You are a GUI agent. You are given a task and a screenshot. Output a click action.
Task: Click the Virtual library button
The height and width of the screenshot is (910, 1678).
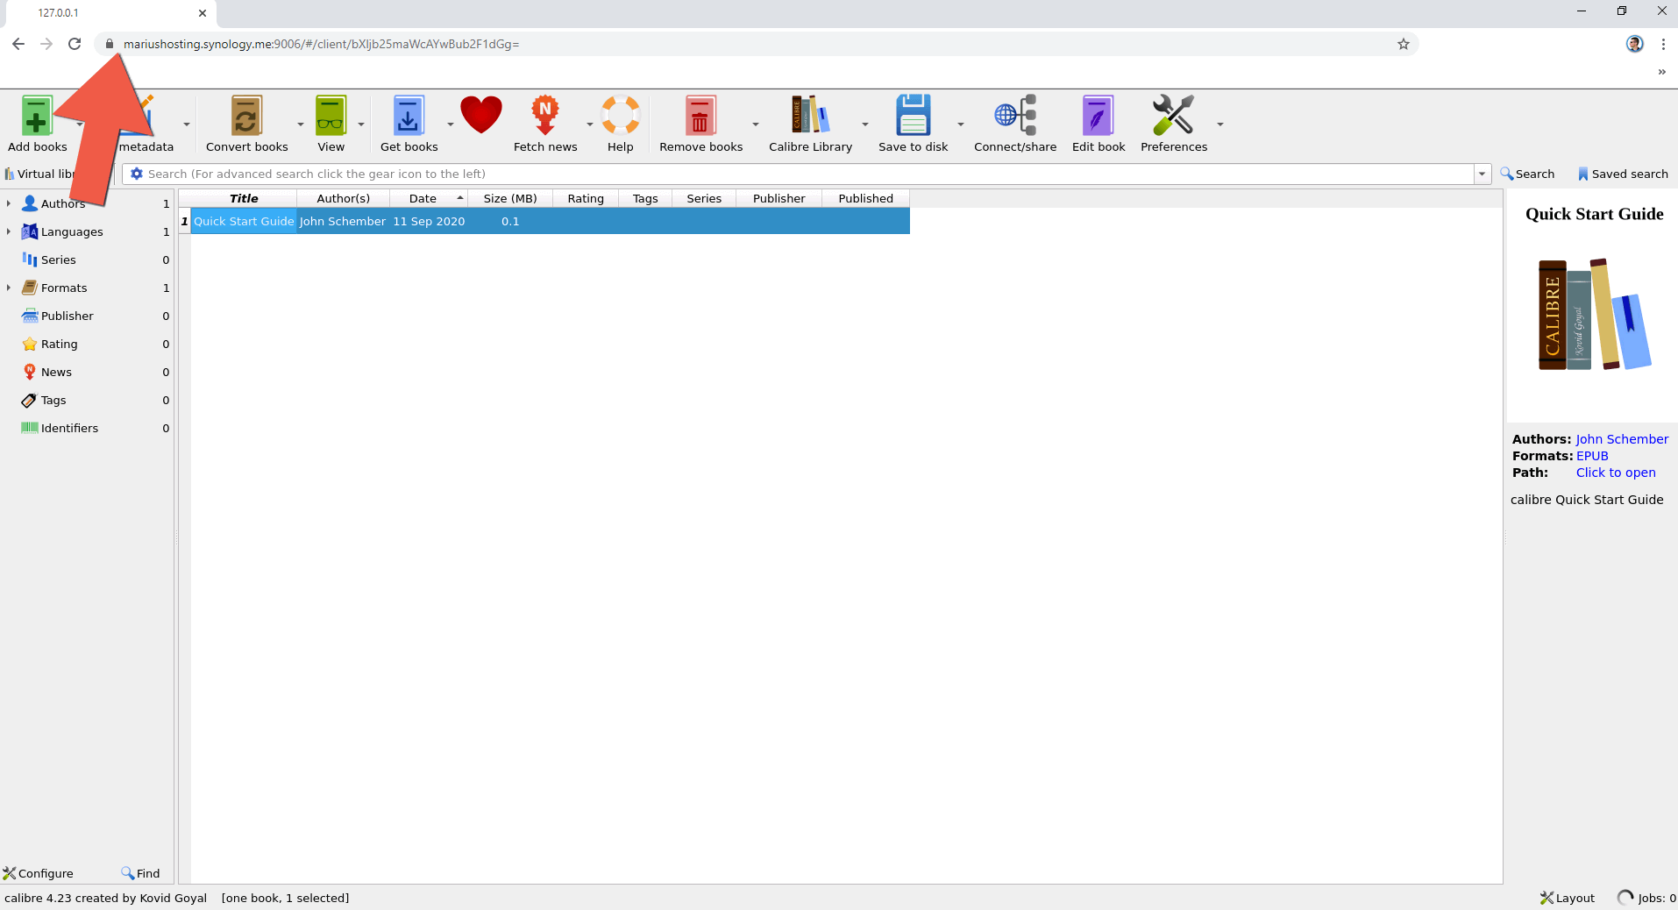pyautogui.click(x=39, y=174)
